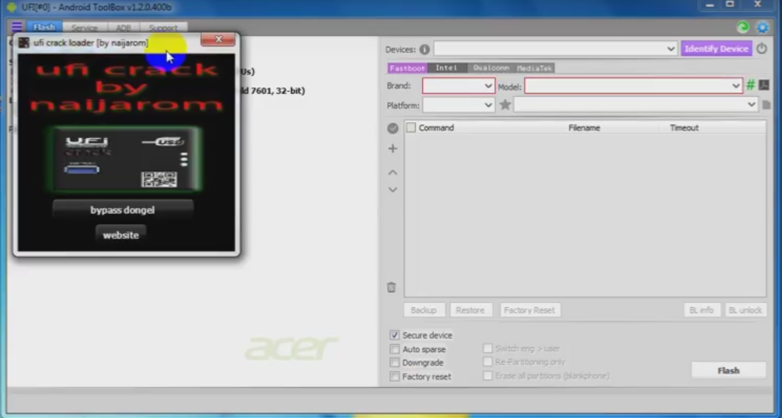Click the Factory Reset button
Viewport: 782px width, 418px height.
(x=529, y=309)
